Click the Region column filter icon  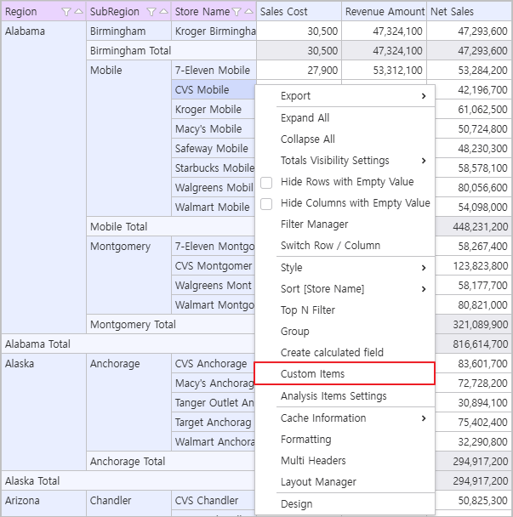coord(66,12)
